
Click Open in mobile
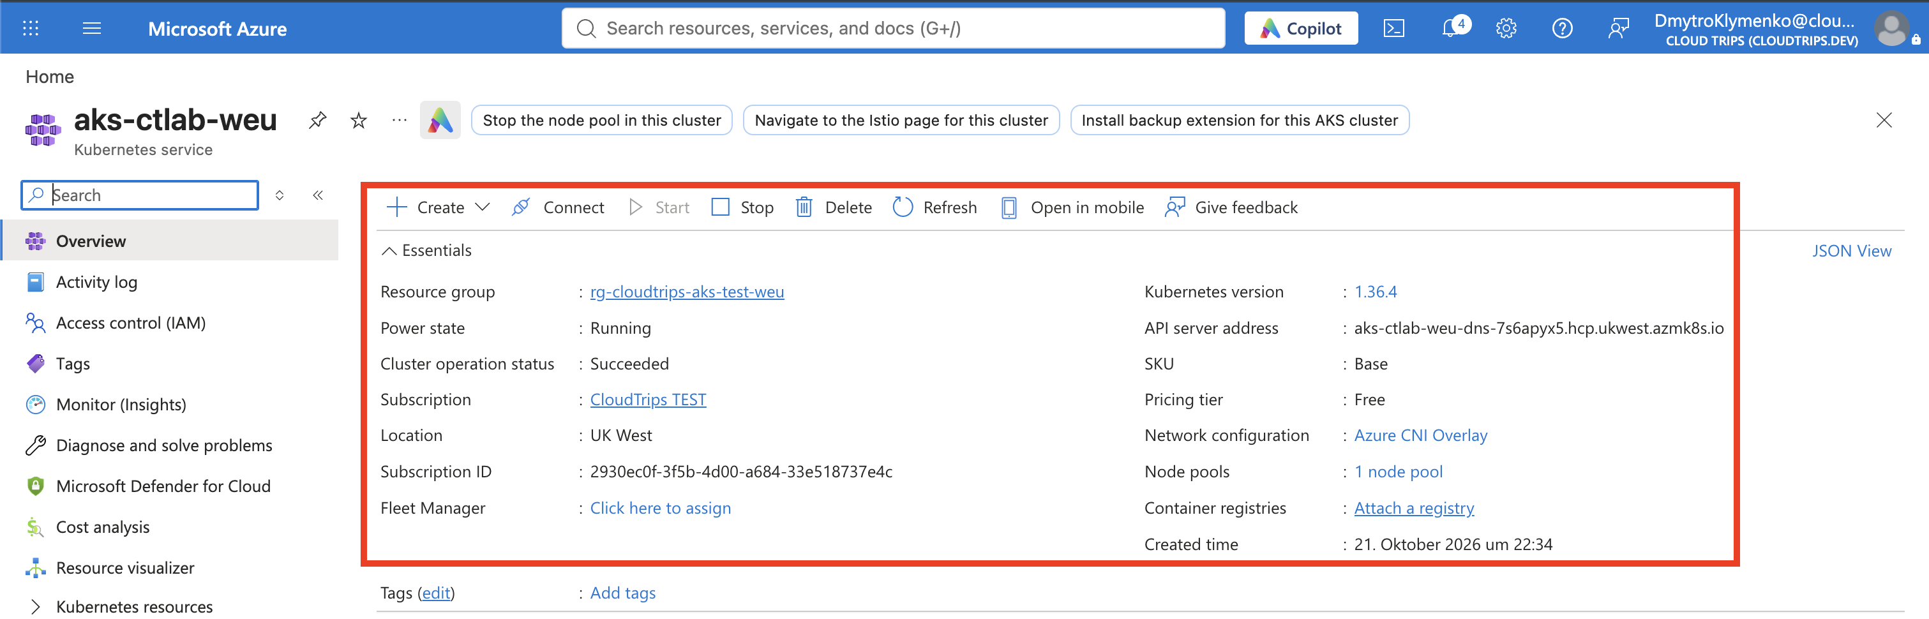click(1072, 207)
